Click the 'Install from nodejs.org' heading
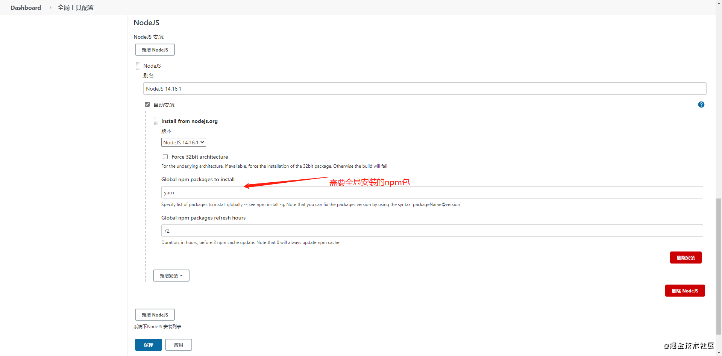 pyautogui.click(x=190, y=121)
